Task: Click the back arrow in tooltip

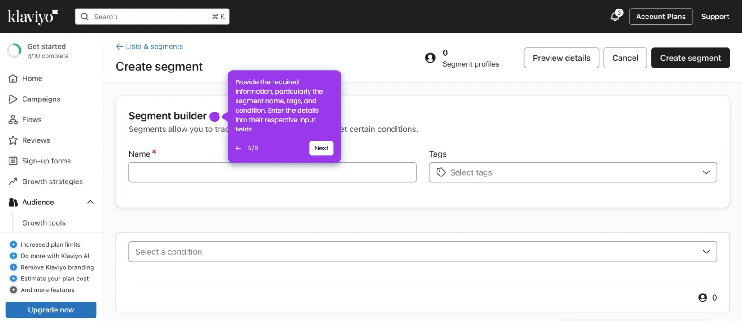Action: coord(238,148)
